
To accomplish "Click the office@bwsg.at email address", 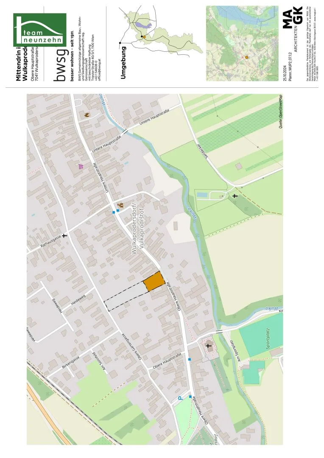I will (x=100, y=70).
